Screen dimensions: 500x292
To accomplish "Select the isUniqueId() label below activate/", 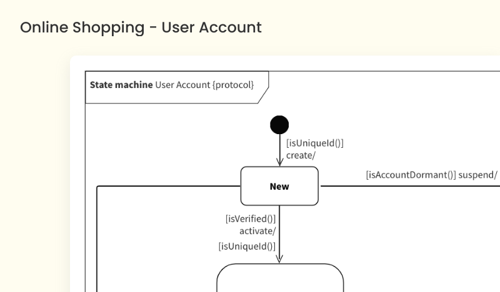I will pyautogui.click(x=247, y=246).
